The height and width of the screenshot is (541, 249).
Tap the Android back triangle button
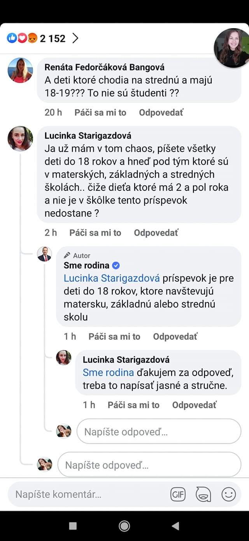tap(175, 526)
